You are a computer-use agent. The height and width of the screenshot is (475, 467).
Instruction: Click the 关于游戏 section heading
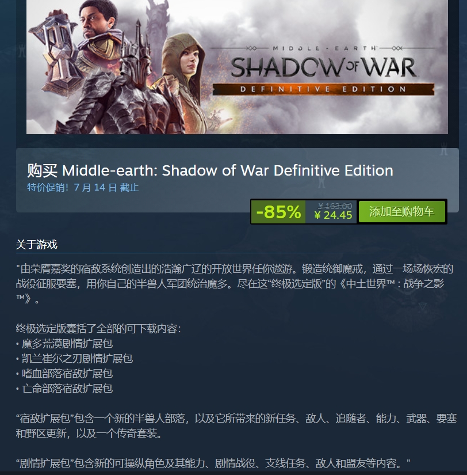pos(37,245)
